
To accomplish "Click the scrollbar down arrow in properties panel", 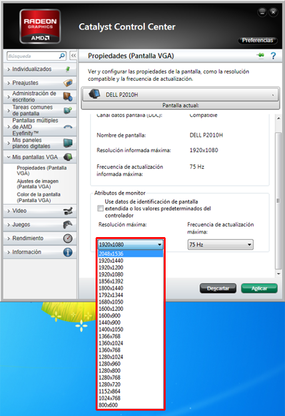I will click(278, 273).
